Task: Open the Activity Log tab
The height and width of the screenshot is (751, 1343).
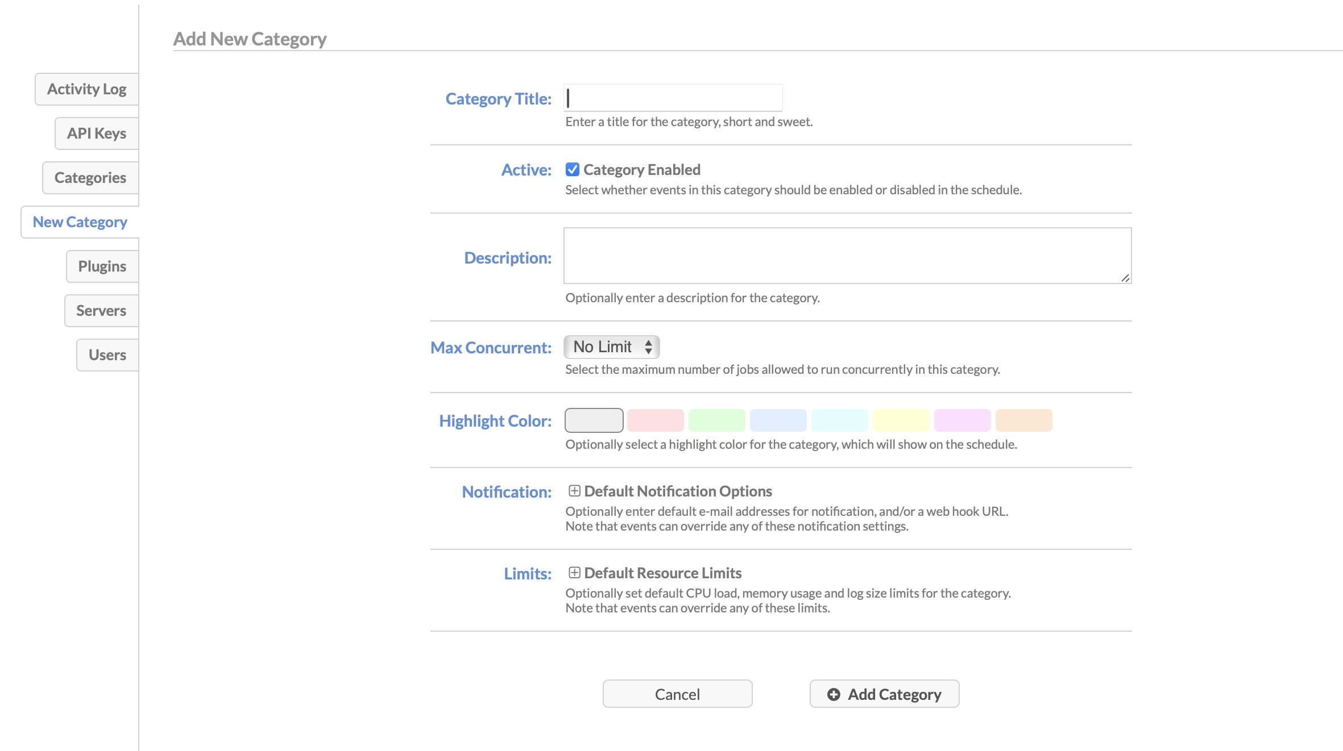Action: click(86, 89)
